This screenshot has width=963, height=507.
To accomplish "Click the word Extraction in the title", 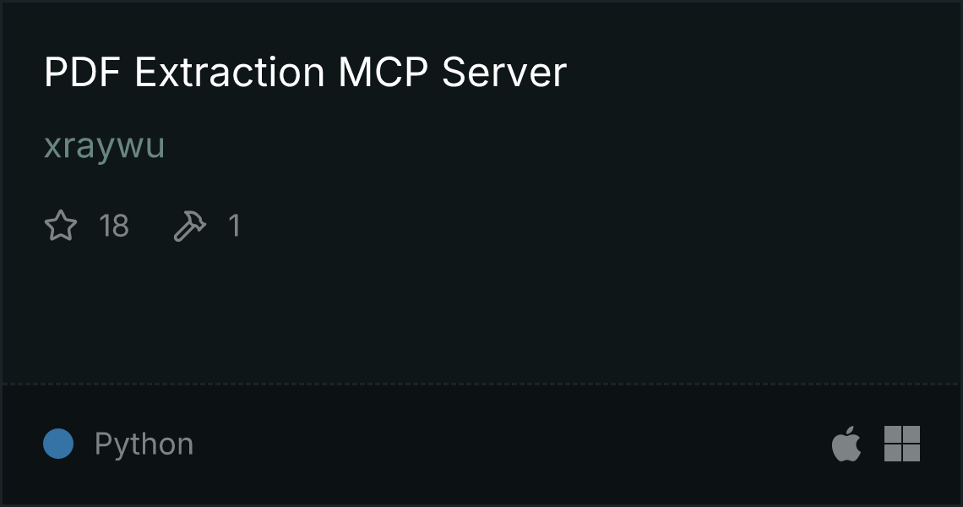I will tap(229, 72).
